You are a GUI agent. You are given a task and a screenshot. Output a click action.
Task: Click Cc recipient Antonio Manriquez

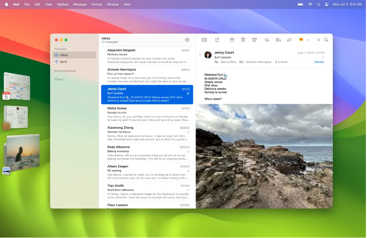pos(259,62)
